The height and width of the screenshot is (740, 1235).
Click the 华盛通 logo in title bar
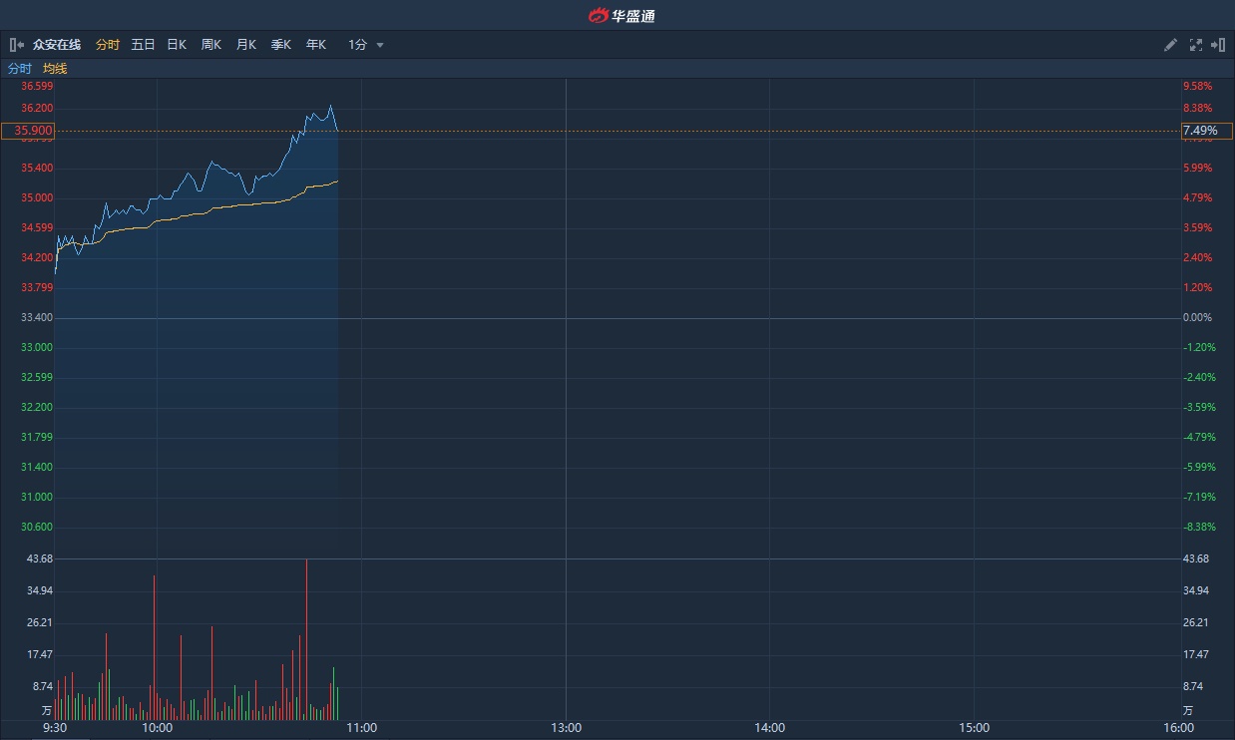(621, 15)
